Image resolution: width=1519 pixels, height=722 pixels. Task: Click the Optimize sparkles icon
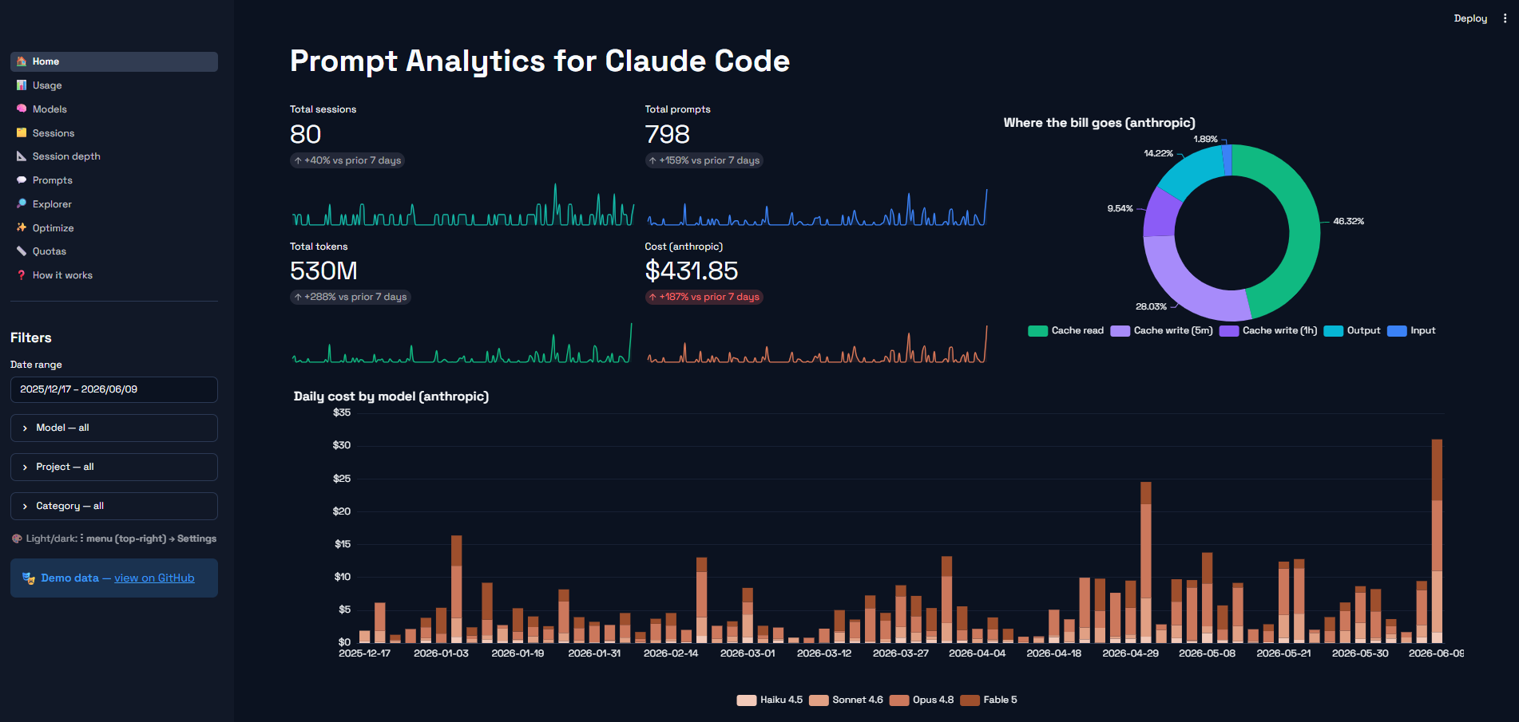point(22,228)
